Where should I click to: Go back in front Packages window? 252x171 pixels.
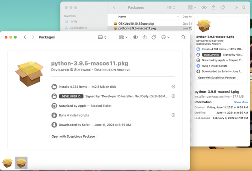[x=25, y=37]
